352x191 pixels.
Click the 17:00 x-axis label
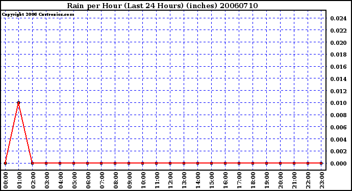point(240,180)
